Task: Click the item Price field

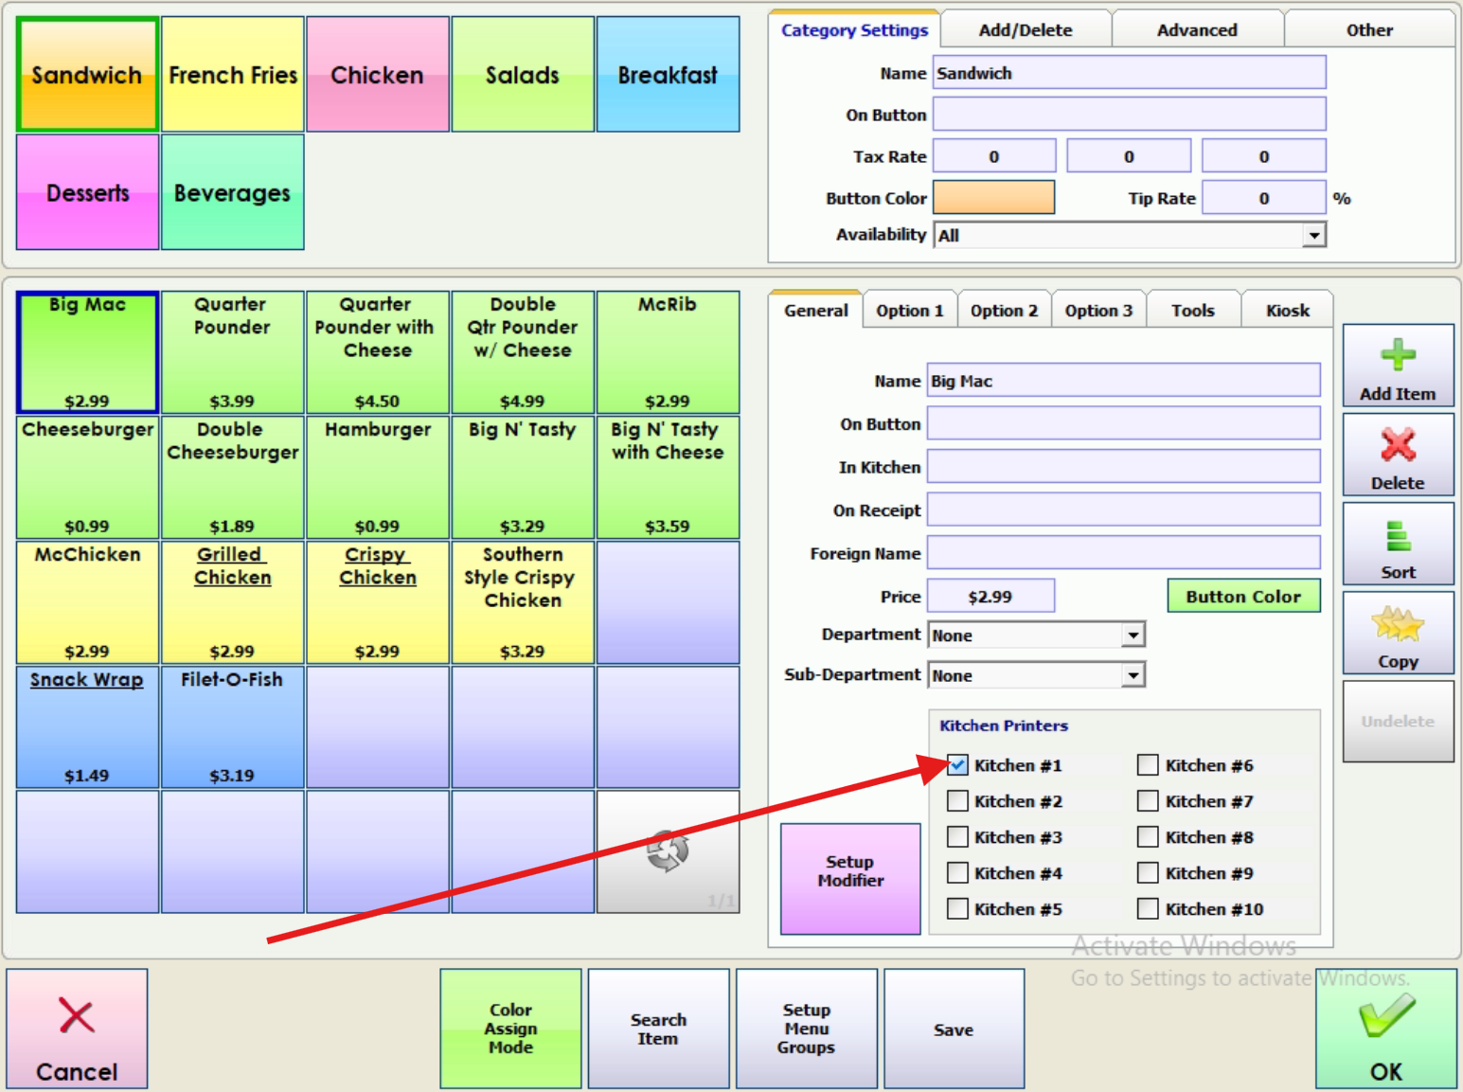Action: point(990,597)
